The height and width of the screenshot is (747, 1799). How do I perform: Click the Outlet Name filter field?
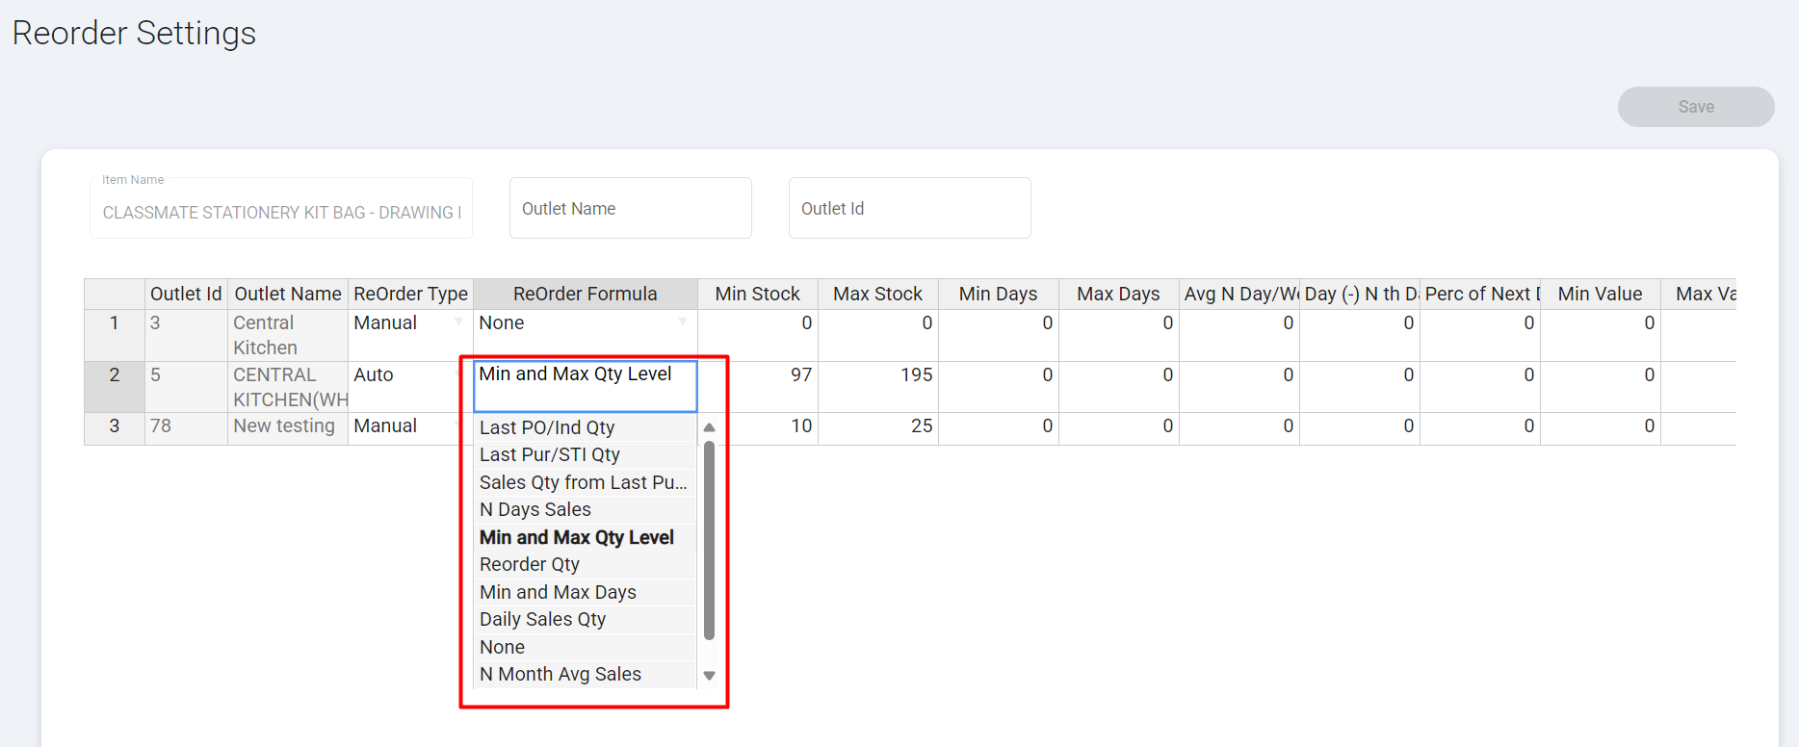[630, 208]
